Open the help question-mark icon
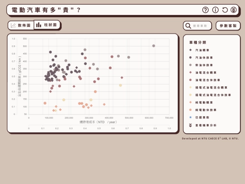This screenshot has height=184, width=245. (x=206, y=10)
